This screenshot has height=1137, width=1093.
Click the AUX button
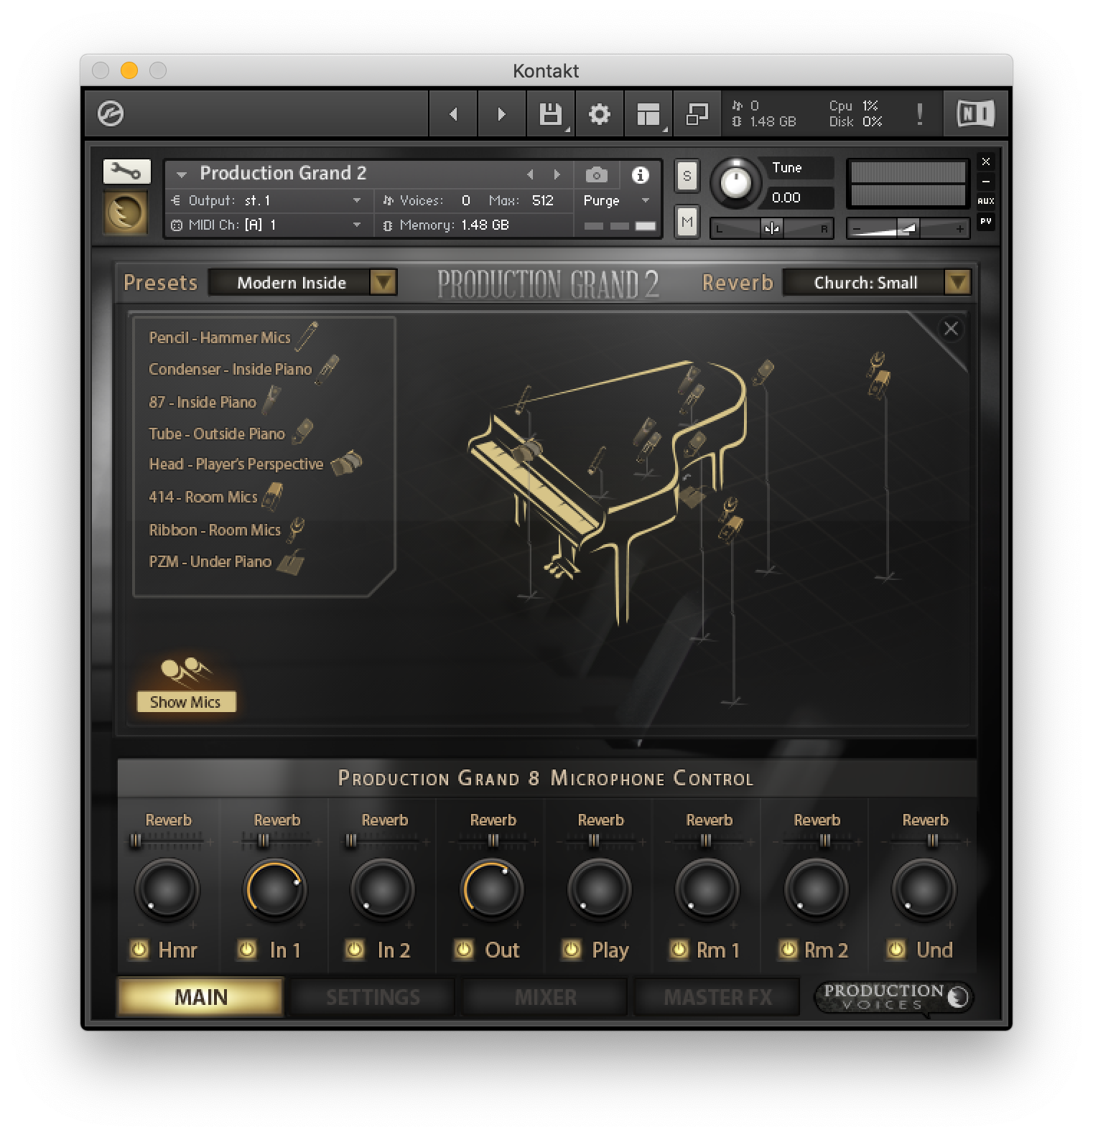tap(986, 201)
